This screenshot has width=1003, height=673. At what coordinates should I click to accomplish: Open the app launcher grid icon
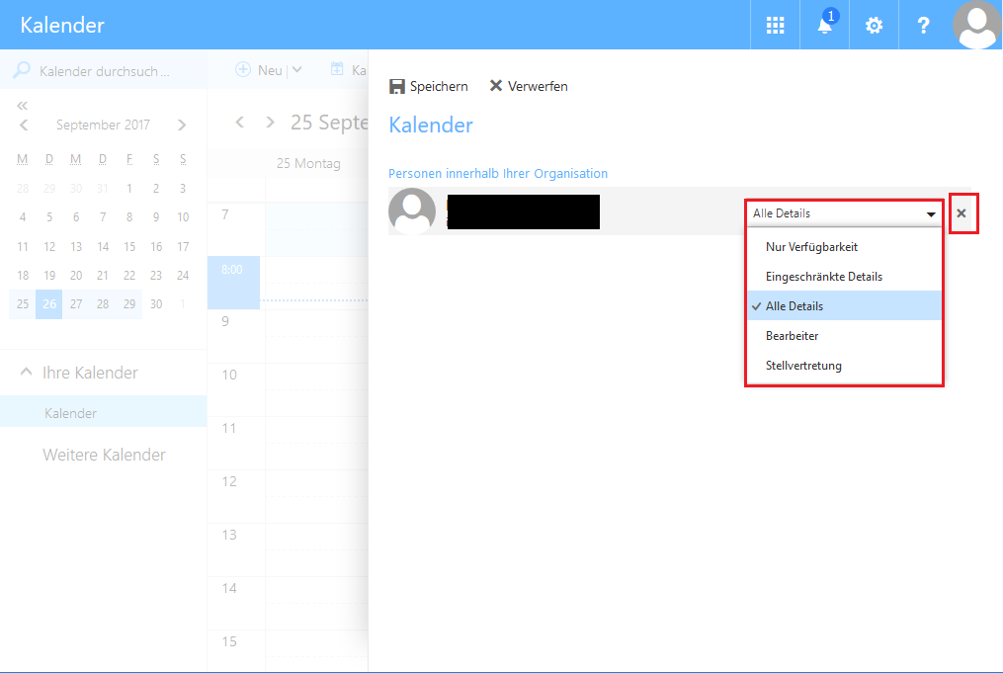(x=775, y=25)
